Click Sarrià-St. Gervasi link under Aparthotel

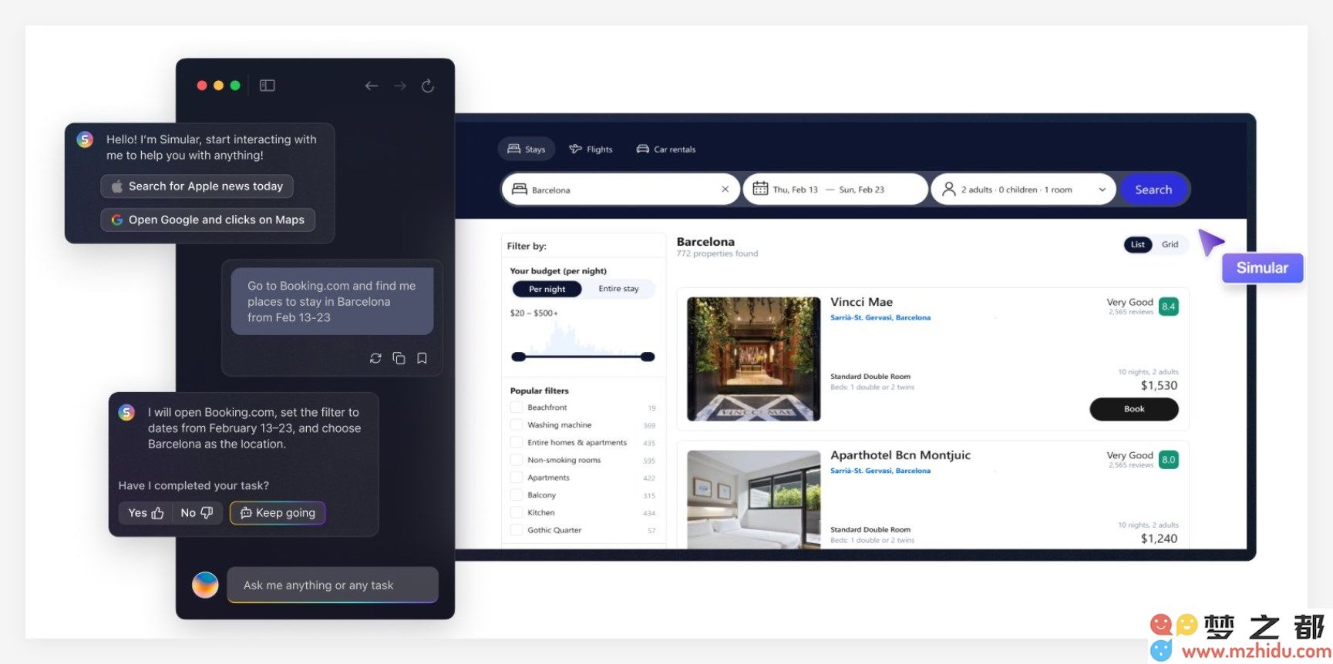click(x=880, y=471)
